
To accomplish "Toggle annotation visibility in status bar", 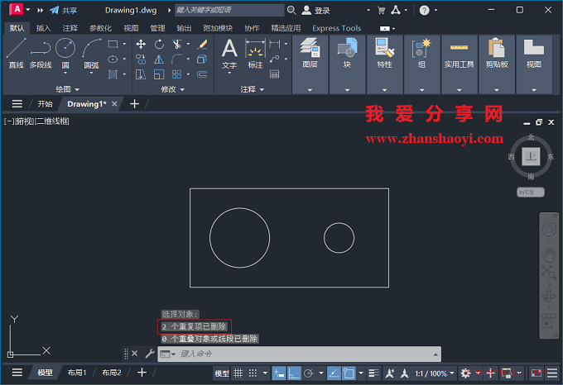I will [390, 373].
